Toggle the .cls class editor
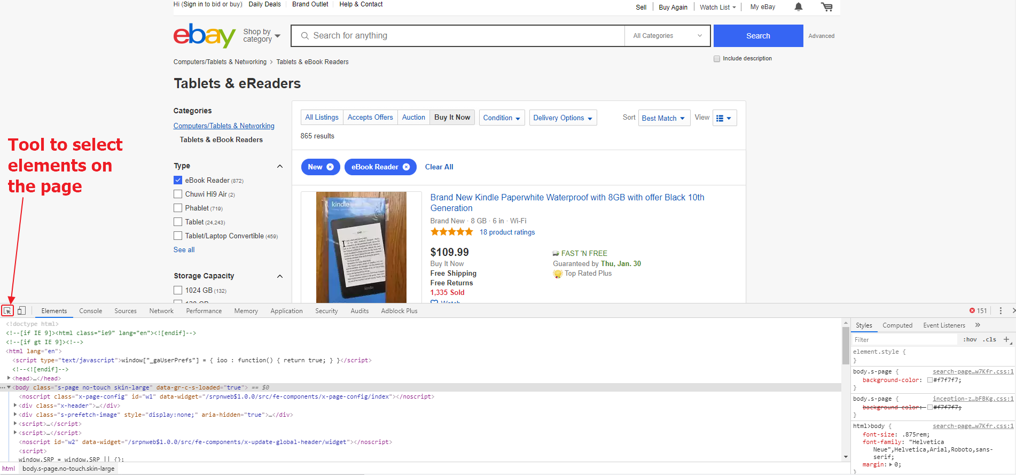 (989, 339)
